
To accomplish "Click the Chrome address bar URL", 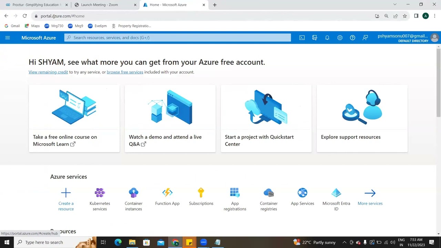I will [62, 16].
